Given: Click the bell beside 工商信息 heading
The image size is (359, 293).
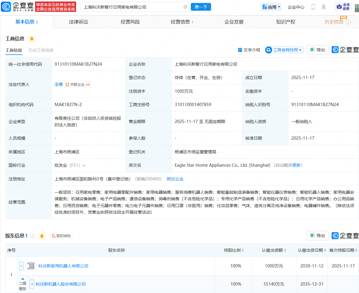Looking at the screenshot, I should pyautogui.click(x=32, y=39).
